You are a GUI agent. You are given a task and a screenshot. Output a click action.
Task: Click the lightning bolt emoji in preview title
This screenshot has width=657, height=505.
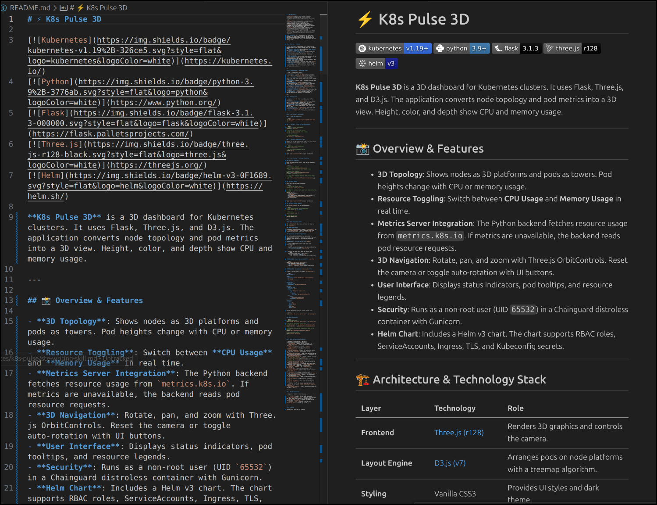[x=365, y=19]
